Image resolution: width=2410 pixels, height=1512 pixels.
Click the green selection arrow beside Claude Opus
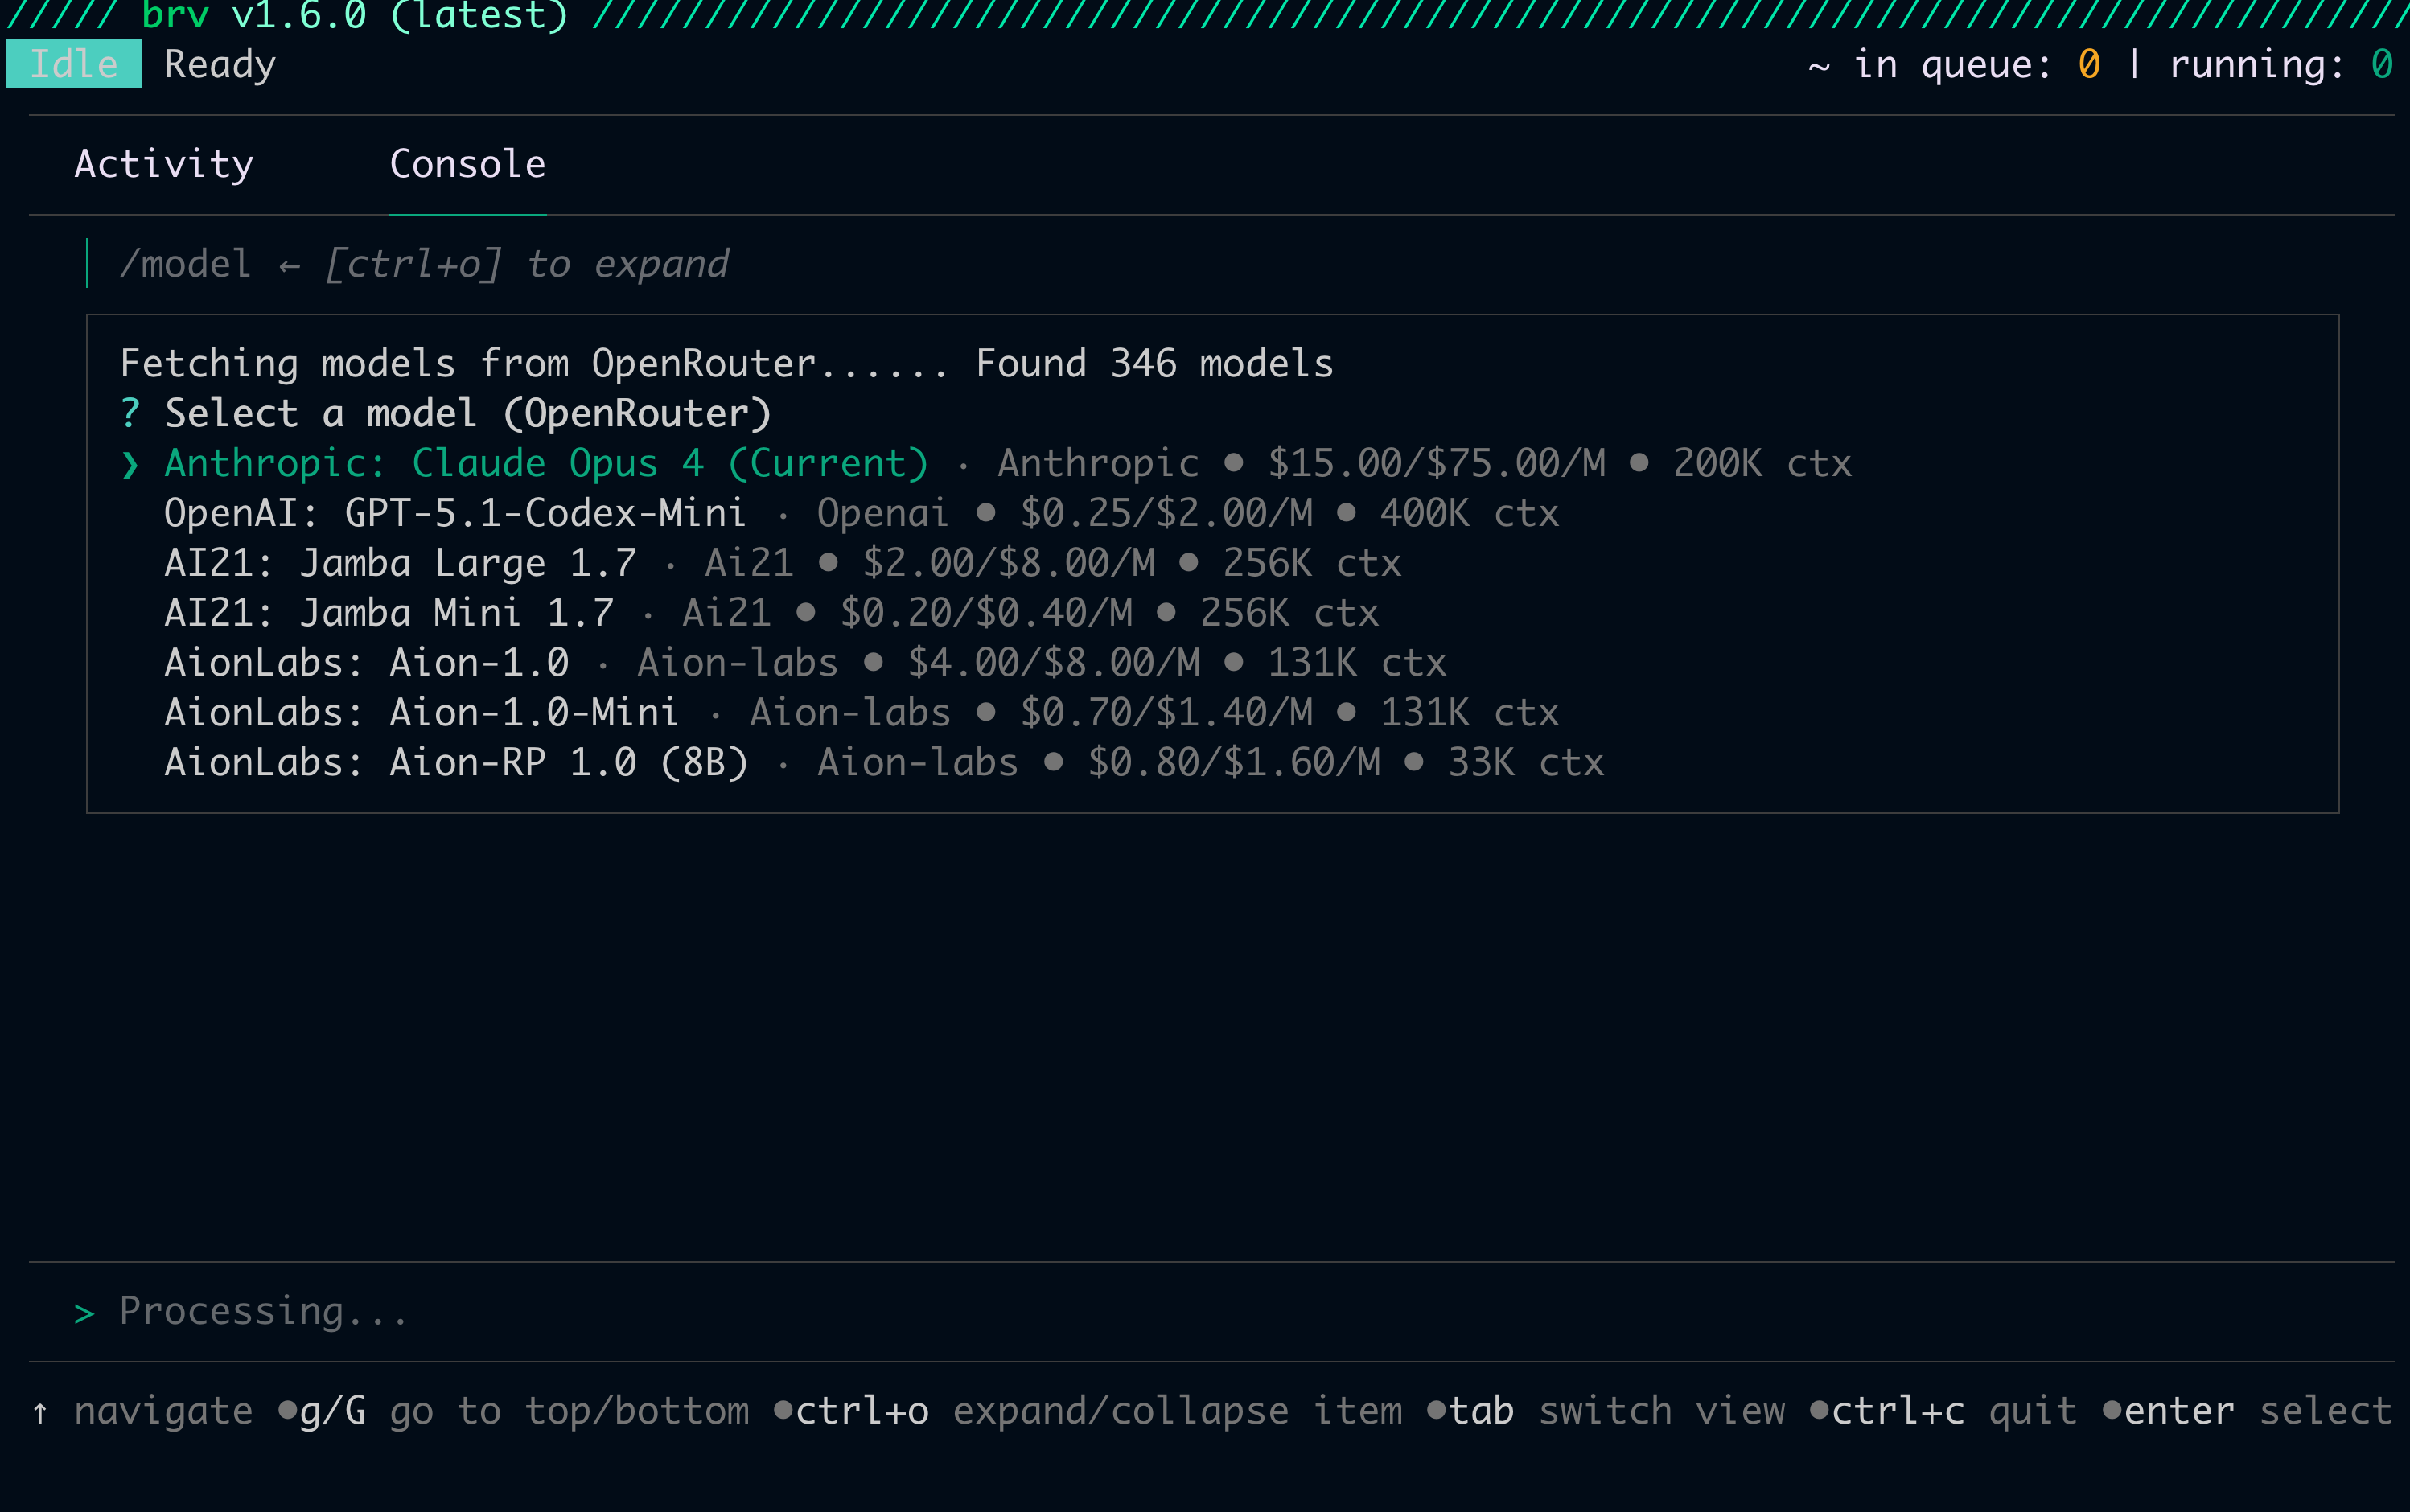[x=130, y=464]
